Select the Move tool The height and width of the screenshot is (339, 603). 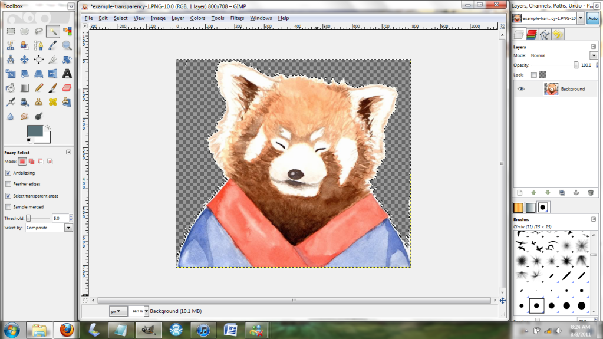tap(25, 60)
